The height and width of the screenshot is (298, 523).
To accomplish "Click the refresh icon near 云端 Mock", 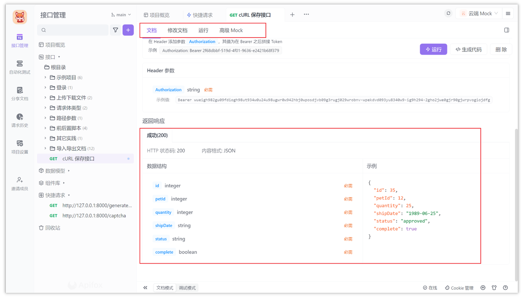I will pos(448,13).
